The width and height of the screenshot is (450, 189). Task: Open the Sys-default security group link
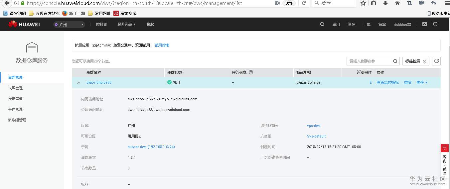[316, 136]
